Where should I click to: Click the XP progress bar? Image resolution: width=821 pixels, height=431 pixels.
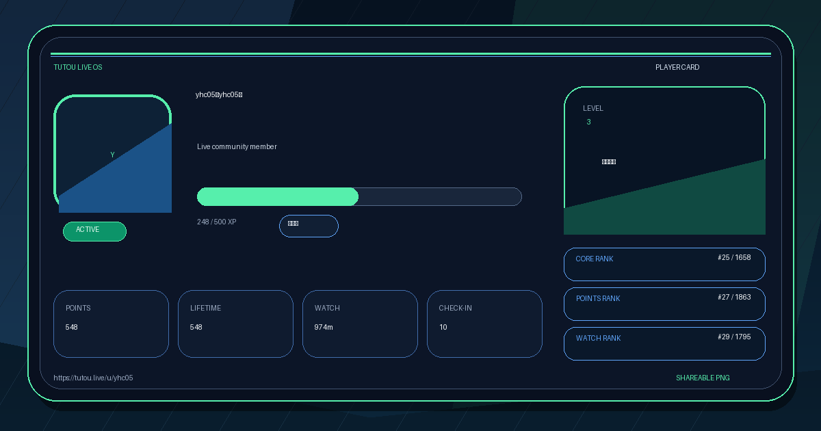(359, 196)
